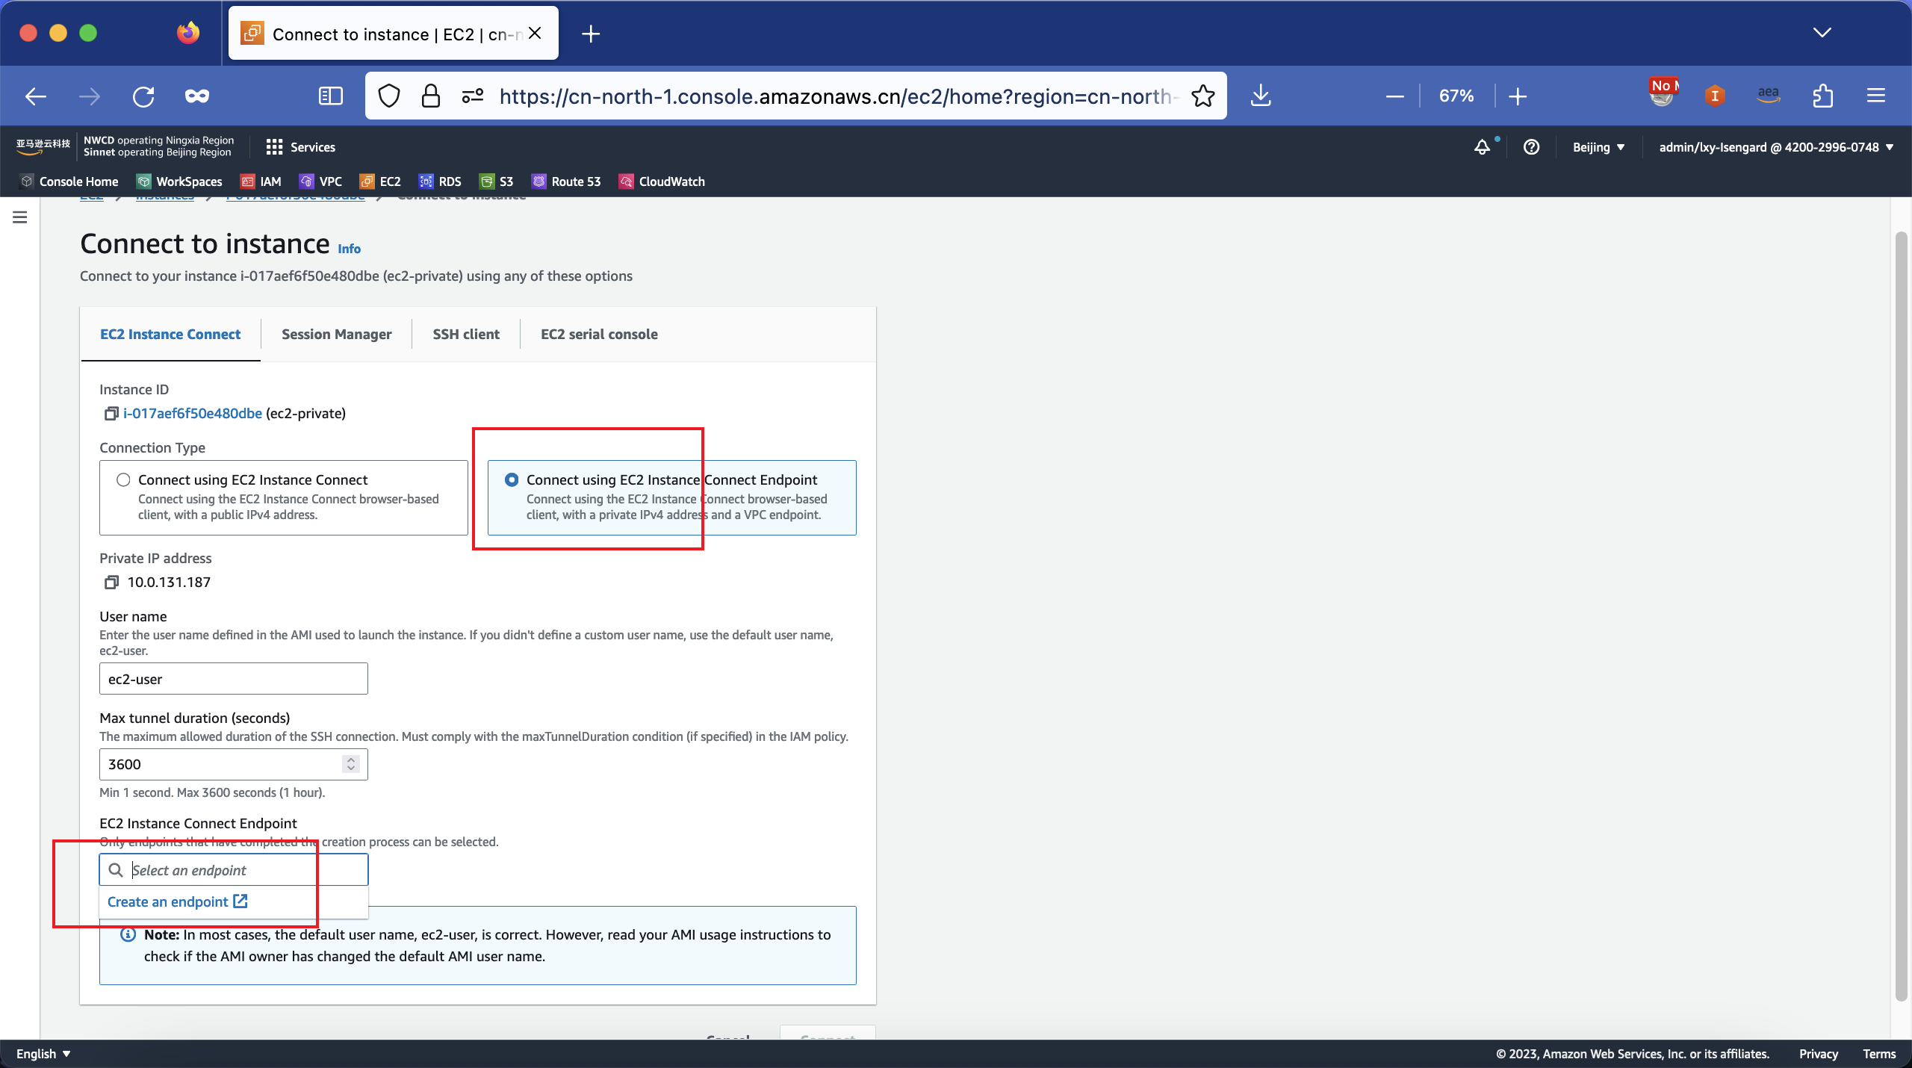Open the downloads panel
This screenshot has width=1912, height=1068.
(x=1261, y=96)
